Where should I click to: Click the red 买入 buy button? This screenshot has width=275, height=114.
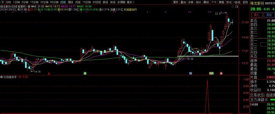tap(256, 15)
